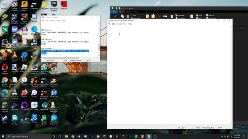Open Battle.net desktop shortcut
The width and height of the screenshot is (248, 139).
tap(15, 106)
